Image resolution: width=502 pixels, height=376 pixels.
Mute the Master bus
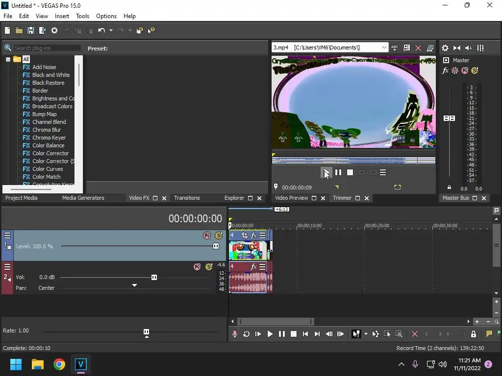pos(465,70)
